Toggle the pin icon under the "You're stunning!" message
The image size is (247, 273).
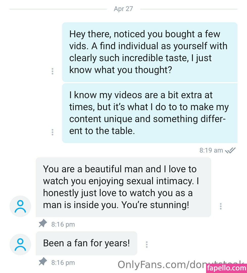coord(43,224)
